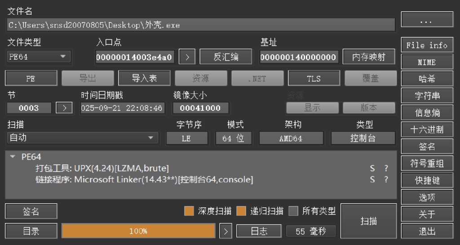Click the S marker for UPX packer row
Viewport: 460px width, 245px height.
pos(372,168)
